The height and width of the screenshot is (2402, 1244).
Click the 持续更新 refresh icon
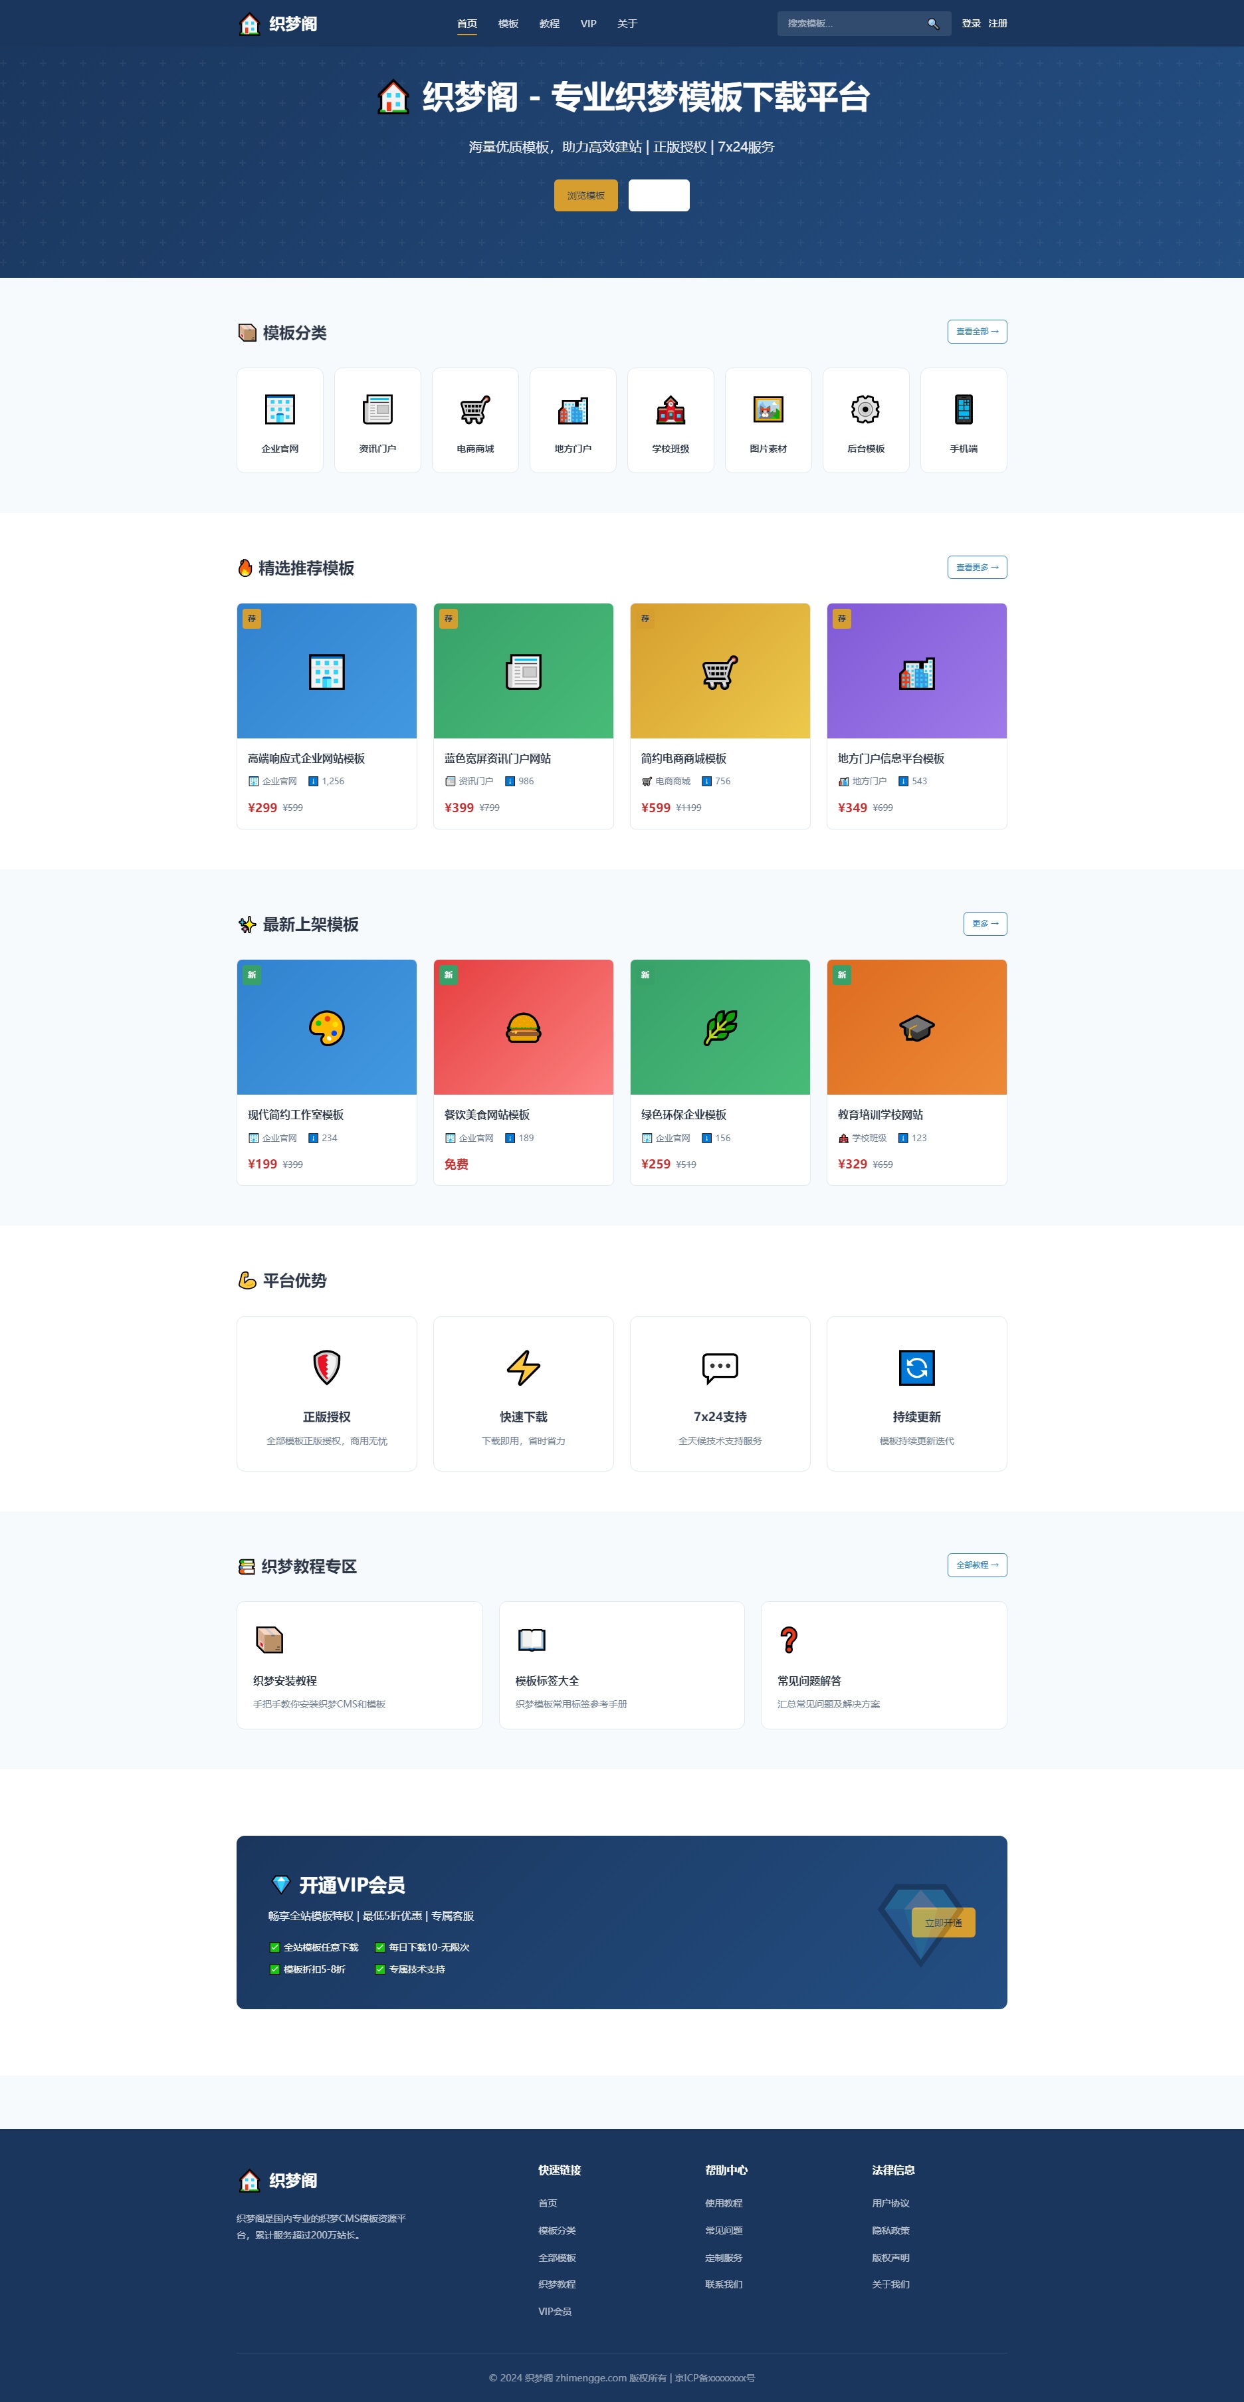[916, 1368]
